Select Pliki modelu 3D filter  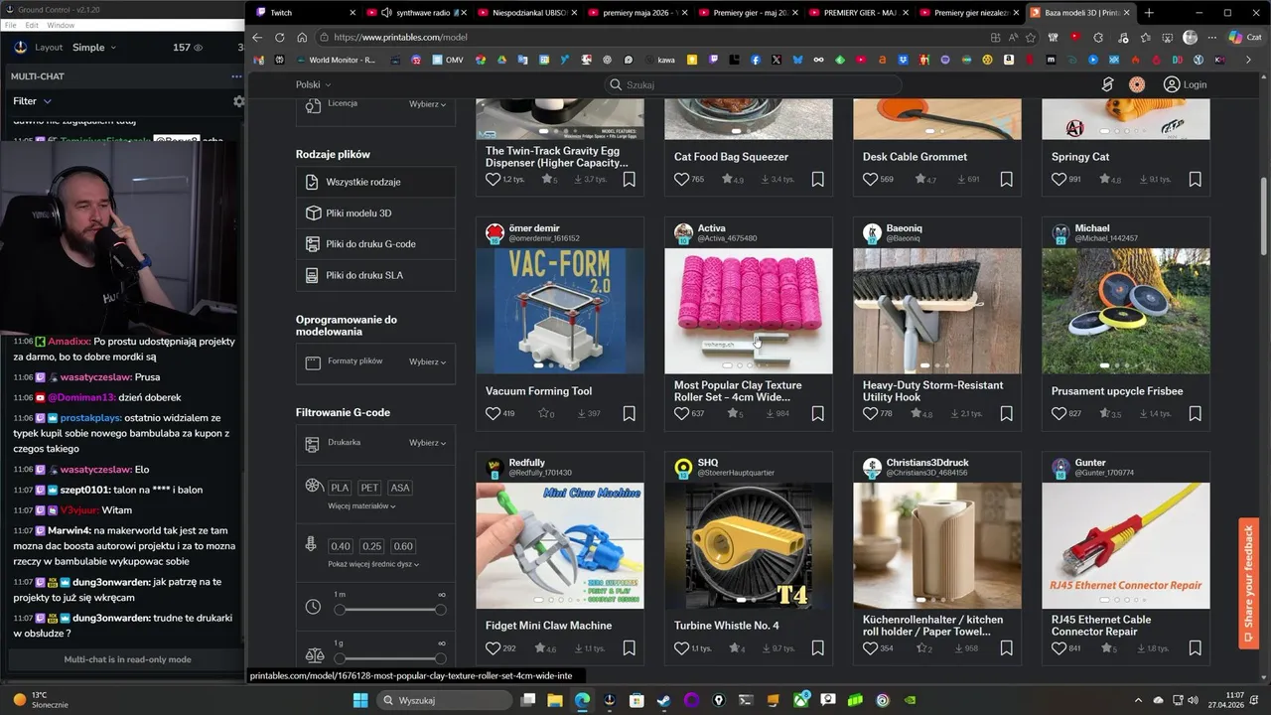coord(375,213)
